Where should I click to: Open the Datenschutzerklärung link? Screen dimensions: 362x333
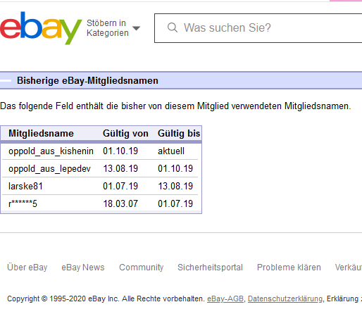285,299
